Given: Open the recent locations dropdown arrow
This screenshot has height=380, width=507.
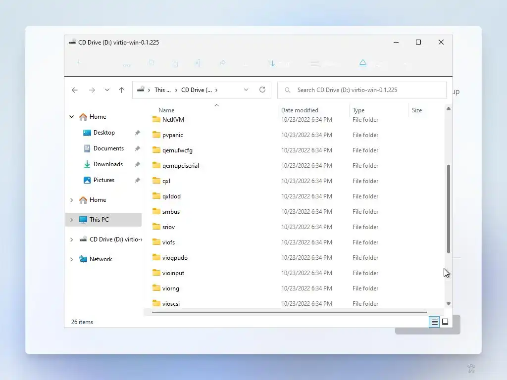Looking at the screenshot, I should pyautogui.click(x=107, y=90).
